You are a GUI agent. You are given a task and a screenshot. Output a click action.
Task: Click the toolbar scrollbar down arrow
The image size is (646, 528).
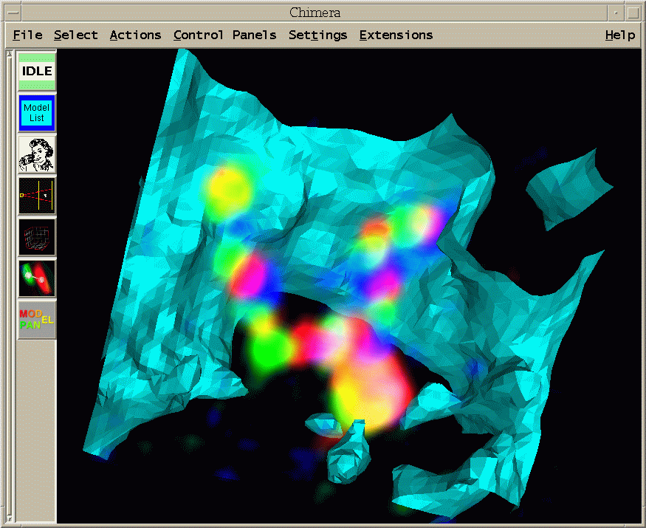coord(10,518)
